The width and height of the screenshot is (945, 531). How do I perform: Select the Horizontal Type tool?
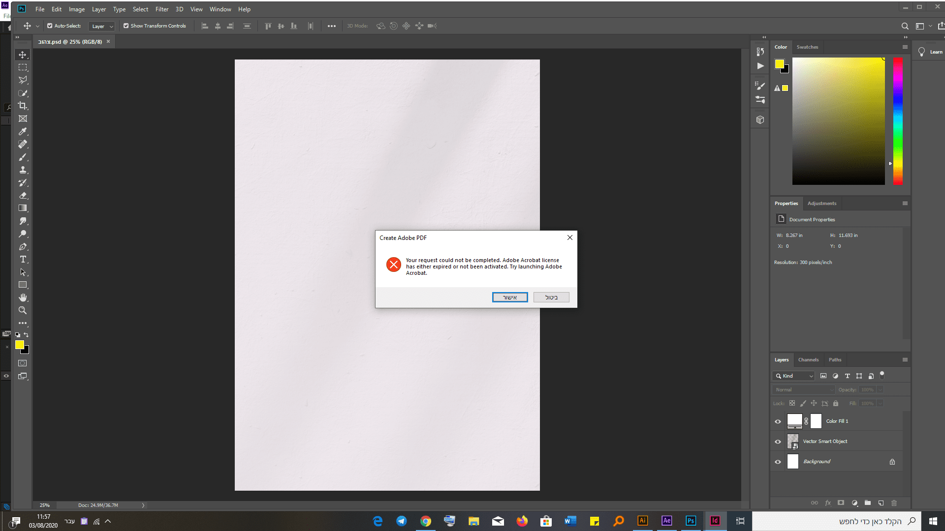(x=23, y=259)
